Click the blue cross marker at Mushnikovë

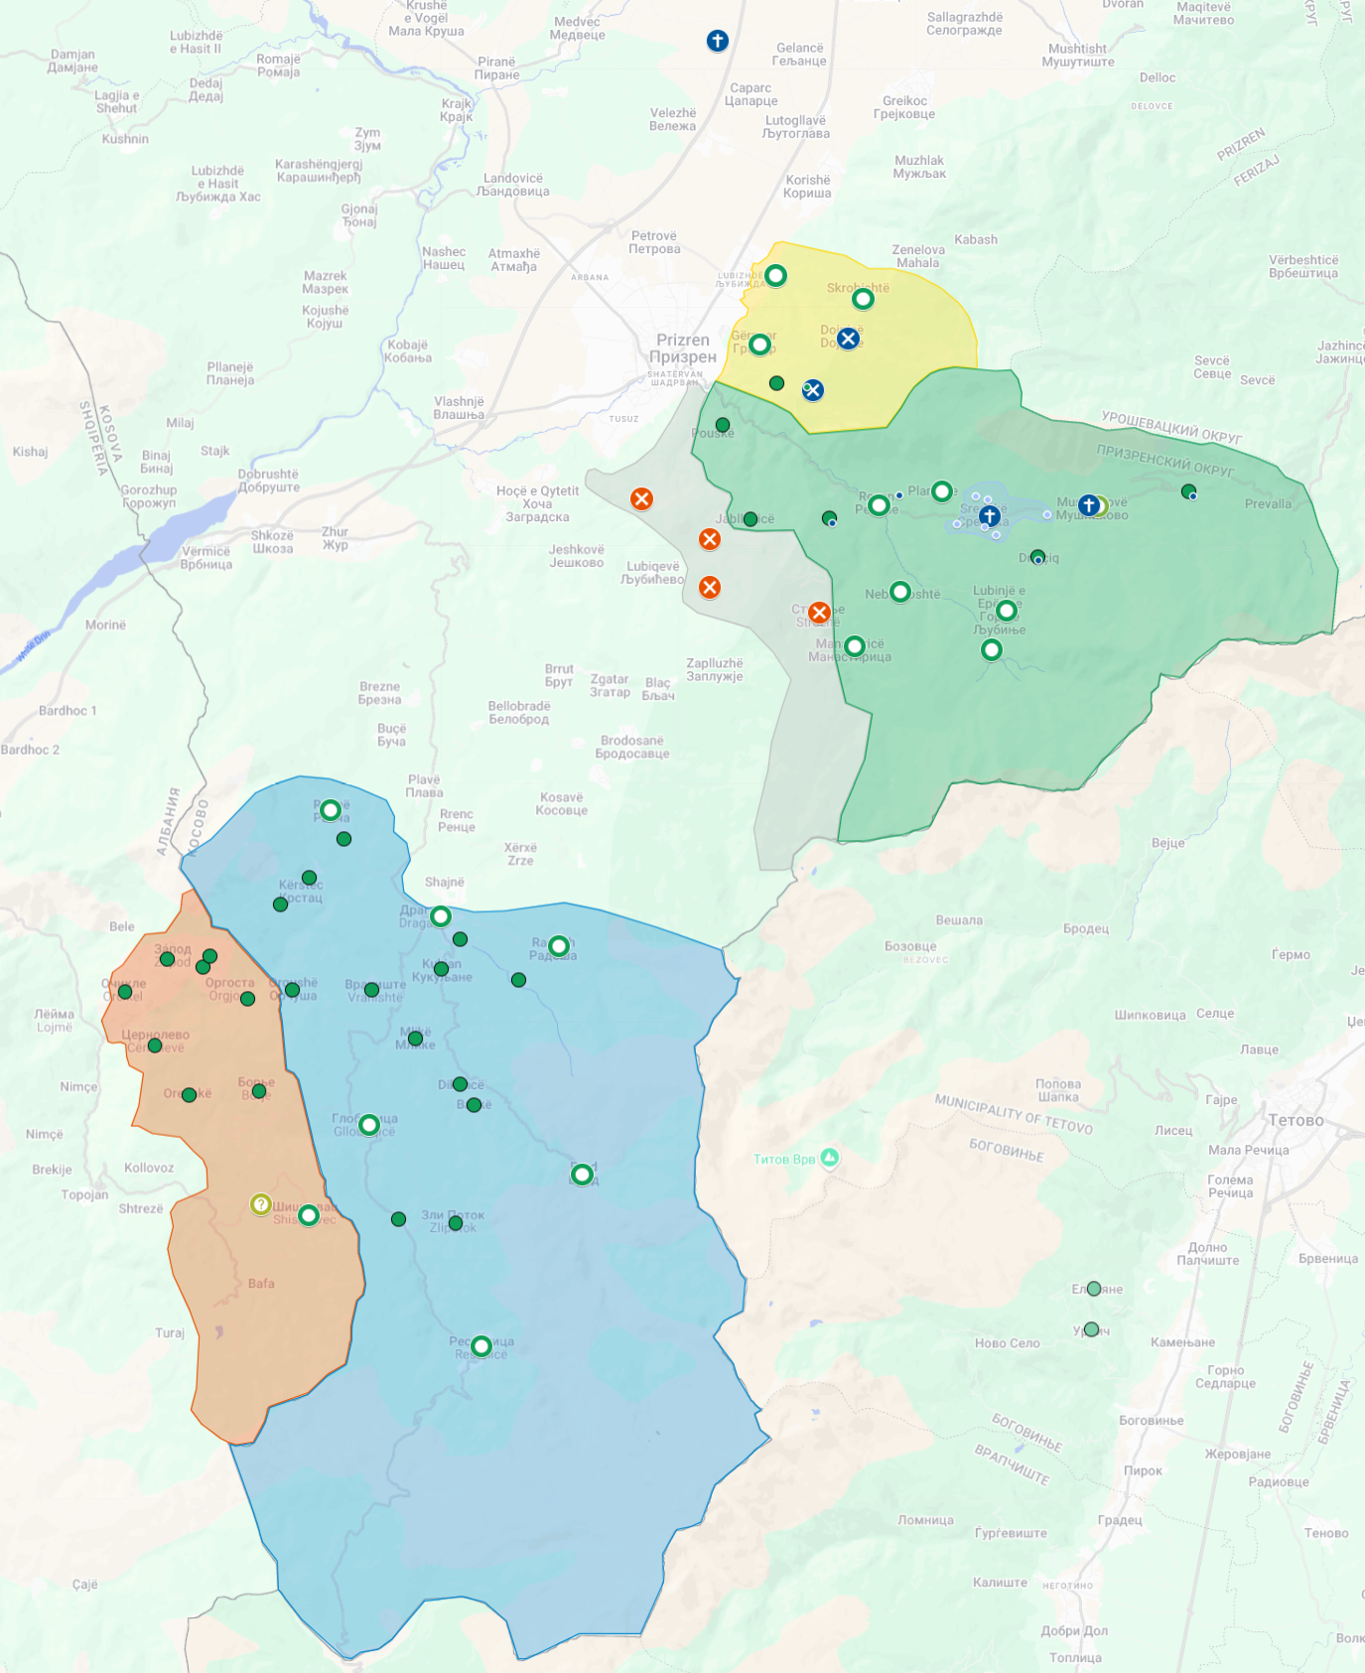tap(1089, 505)
